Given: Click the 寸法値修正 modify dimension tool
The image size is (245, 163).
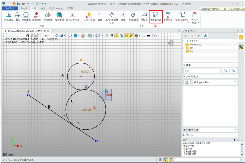Looking at the screenshot, I should tap(156, 17).
